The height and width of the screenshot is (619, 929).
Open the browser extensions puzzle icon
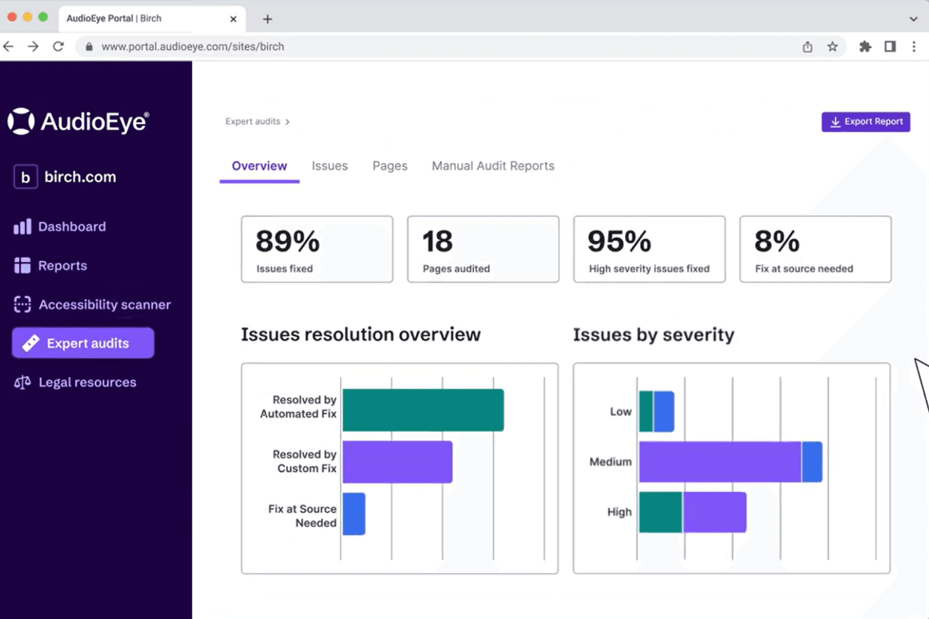click(x=865, y=46)
